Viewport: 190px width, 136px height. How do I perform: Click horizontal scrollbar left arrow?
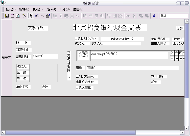(3, 132)
